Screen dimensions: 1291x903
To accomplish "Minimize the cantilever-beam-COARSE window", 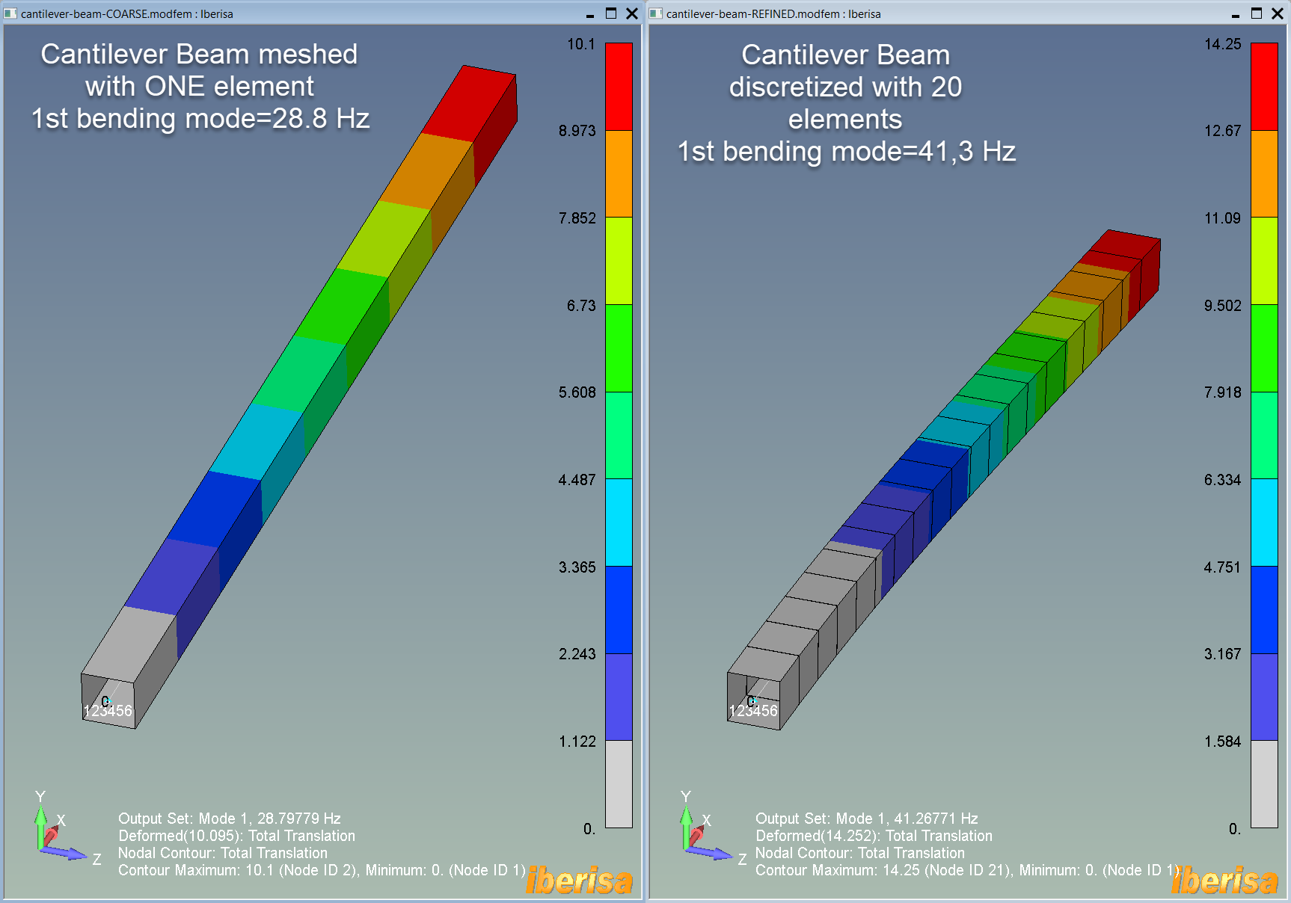I will coord(590,14).
